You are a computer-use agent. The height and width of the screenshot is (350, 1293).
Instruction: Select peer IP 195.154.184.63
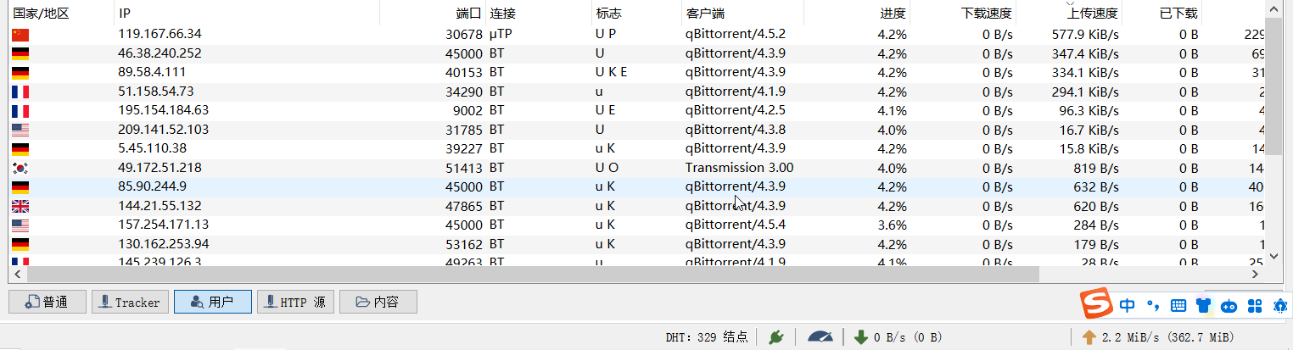(163, 111)
